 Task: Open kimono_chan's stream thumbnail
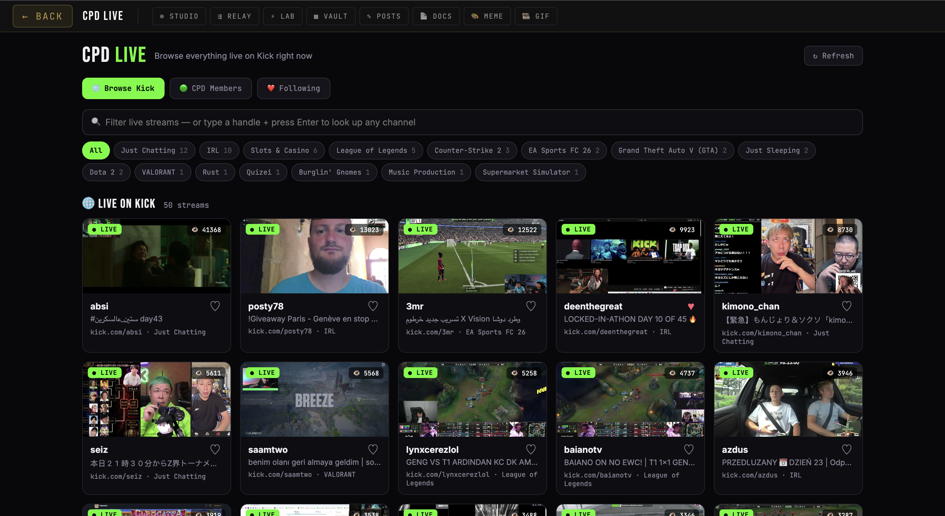[788, 256]
